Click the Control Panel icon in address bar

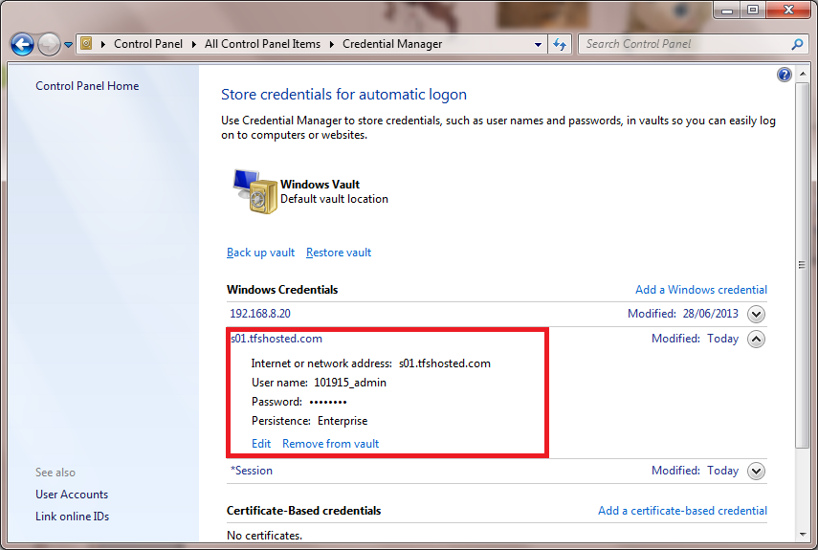point(86,44)
